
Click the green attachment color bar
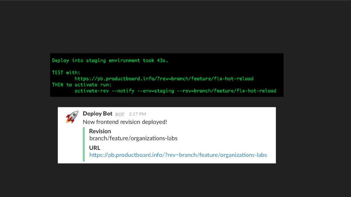coord(84,144)
